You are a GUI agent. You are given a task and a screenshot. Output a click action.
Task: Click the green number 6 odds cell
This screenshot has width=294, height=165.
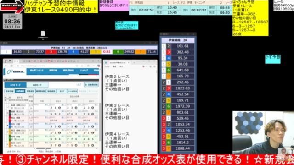124,52
